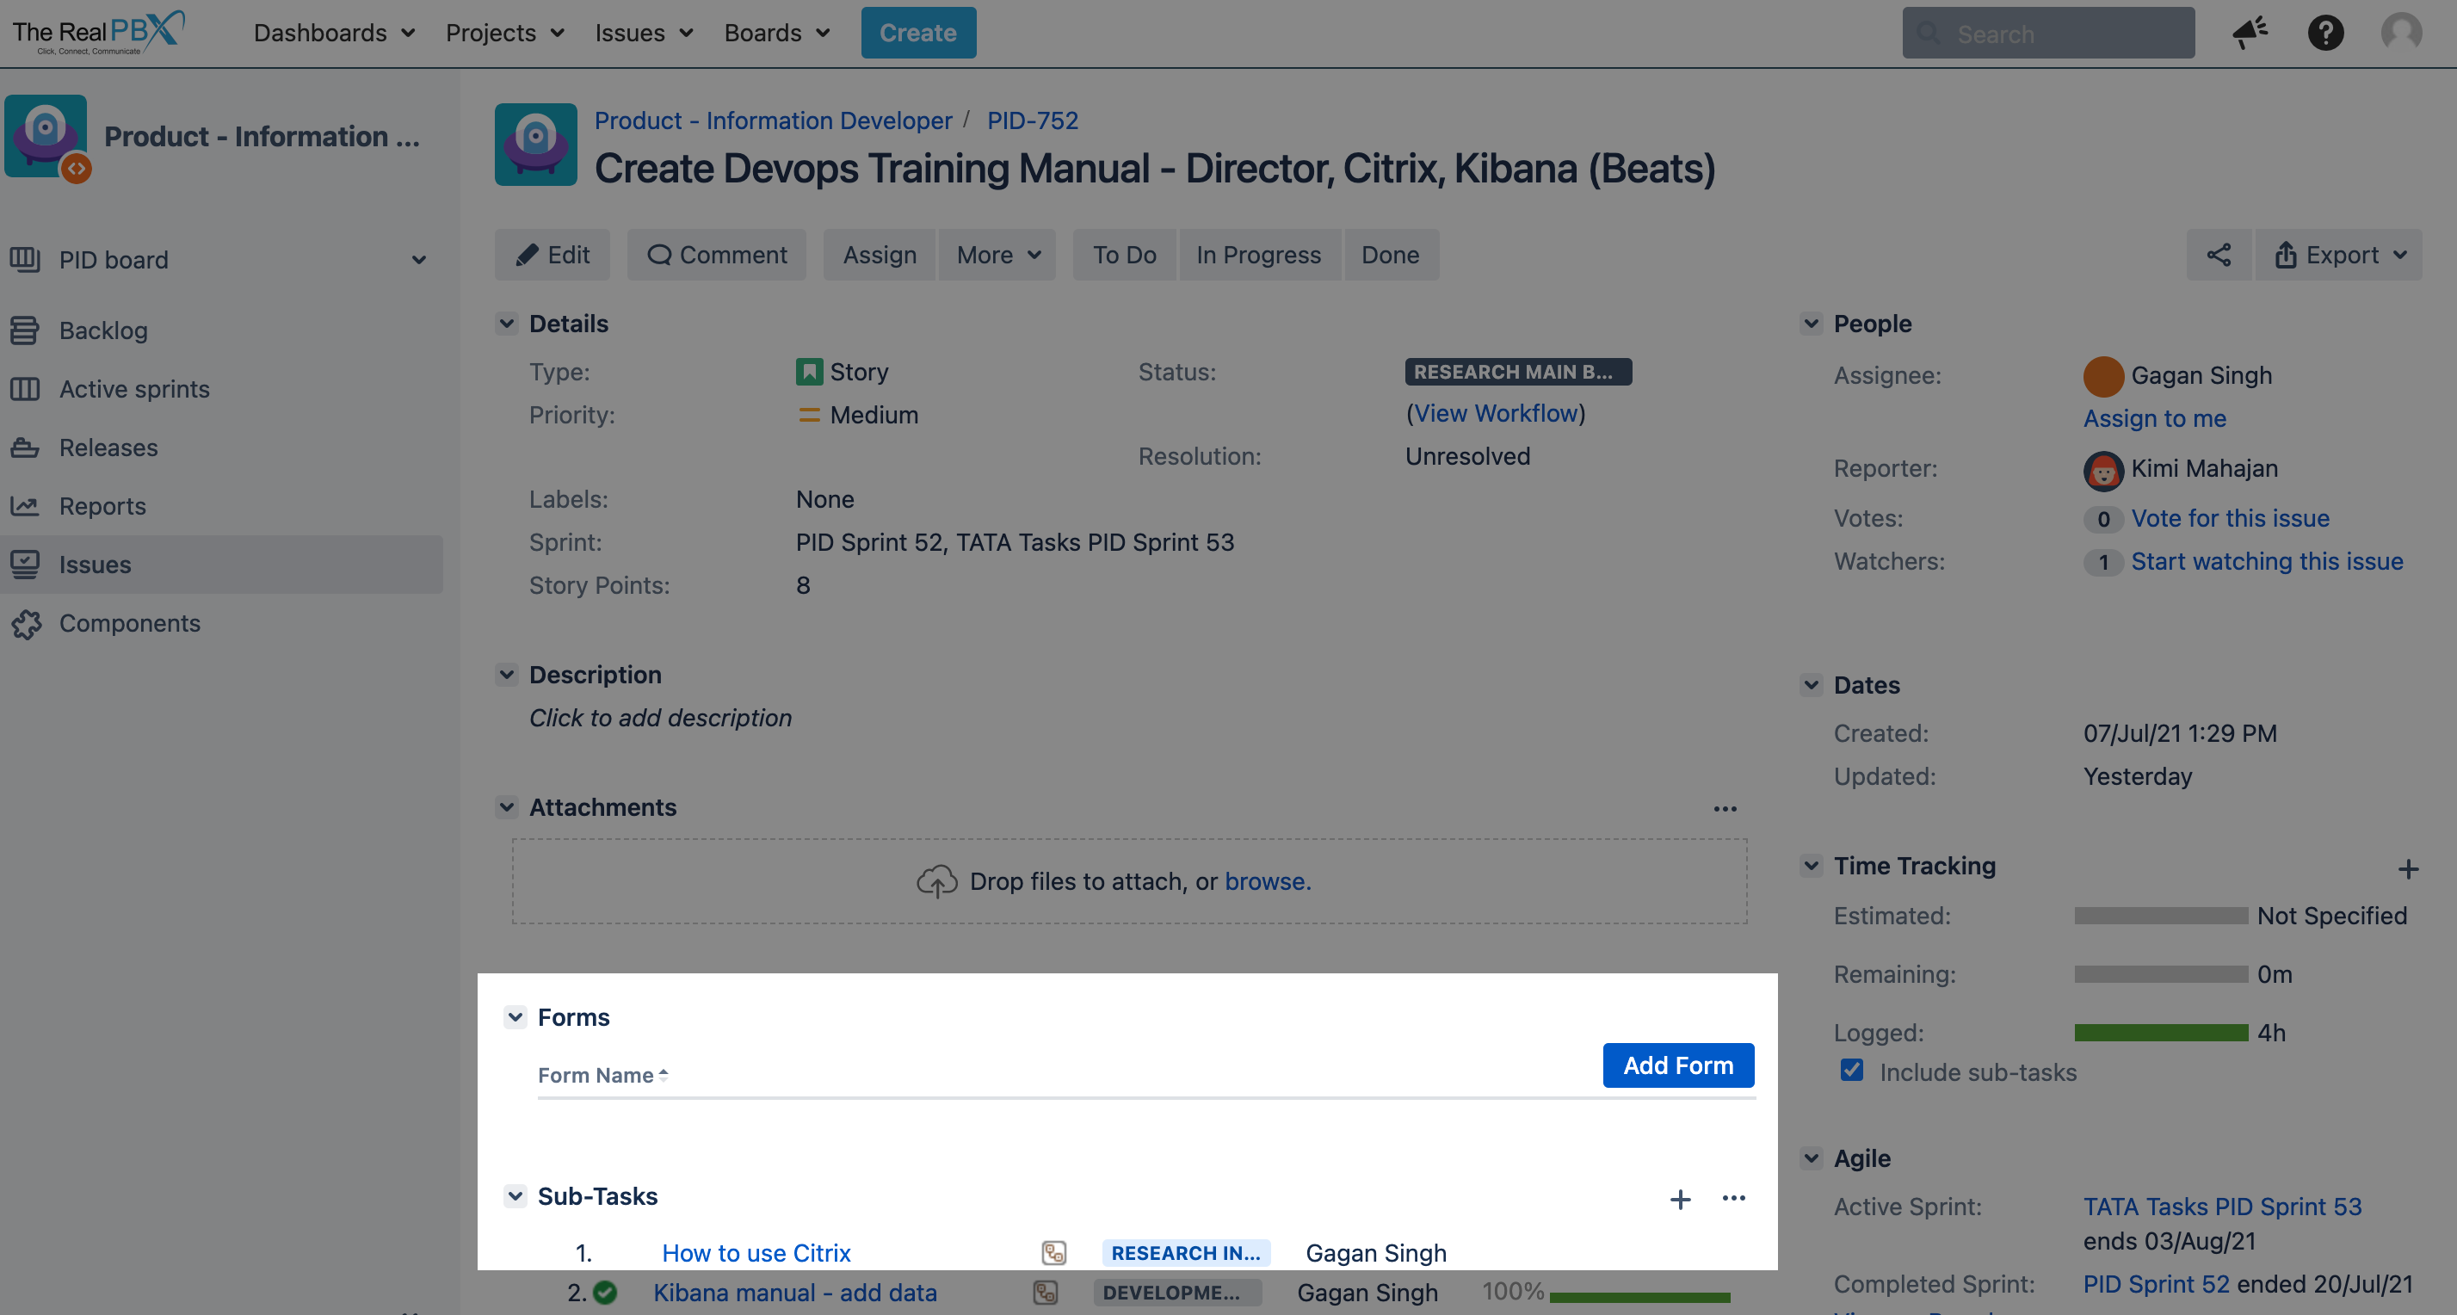2457x1315 pixels.
Task: Click the Comment button
Action: coord(716,255)
